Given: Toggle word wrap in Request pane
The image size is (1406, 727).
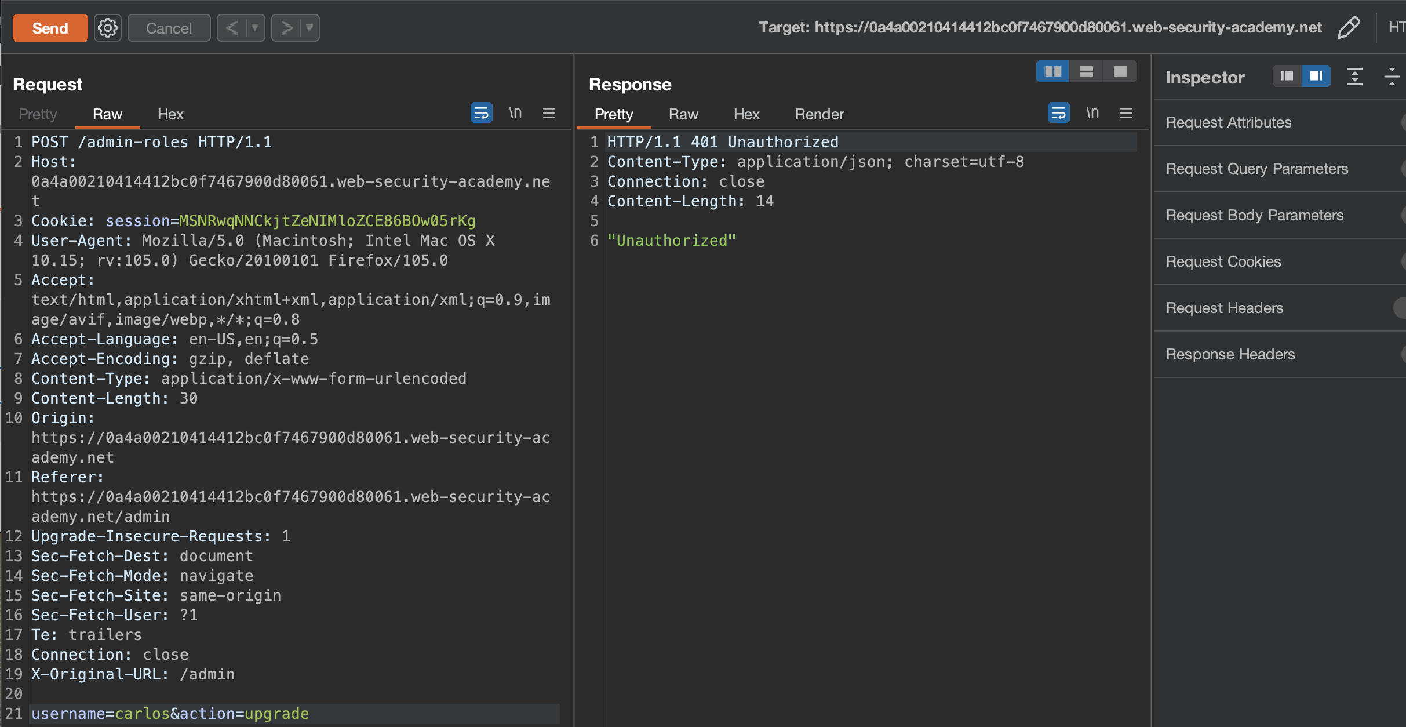Looking at the screenshot, I should (481, 113).
